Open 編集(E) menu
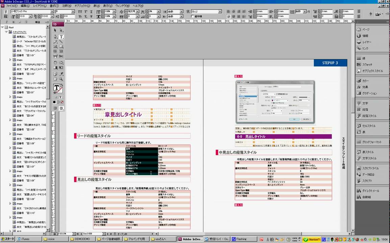 (25, 6)
